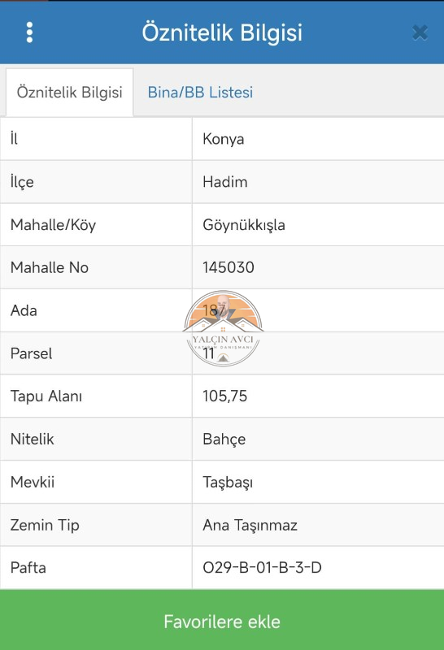Viewport: 444px width, 650px height.
Task: Click the Mahalle/Köy label
Action: click(x=53, y=225)
